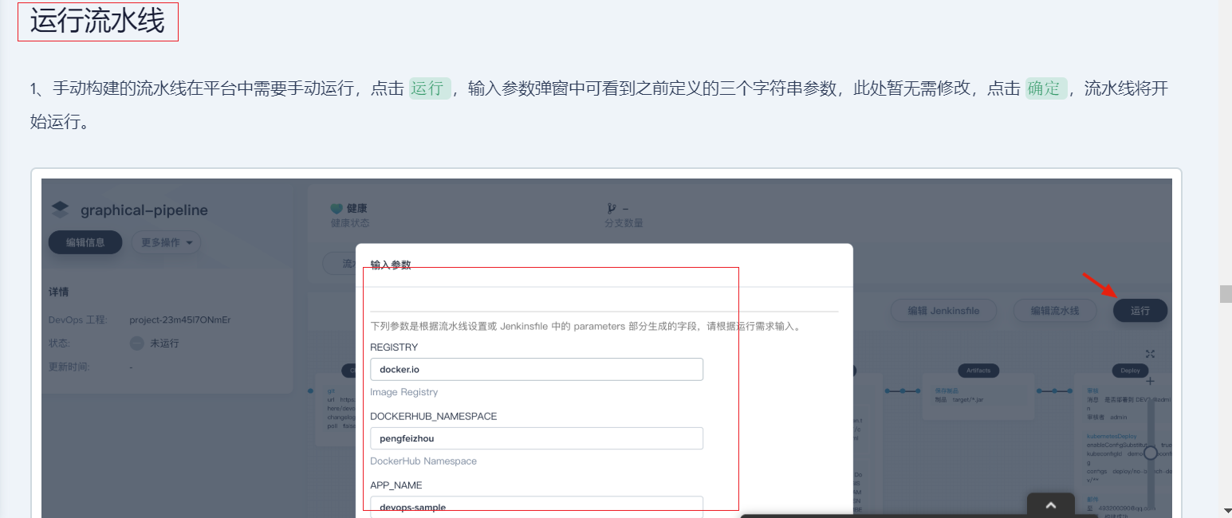This screenshot has width=1232, height=518.
Task: Click the branch count icon
Action: pyautogui.click(x=612, y=209)
